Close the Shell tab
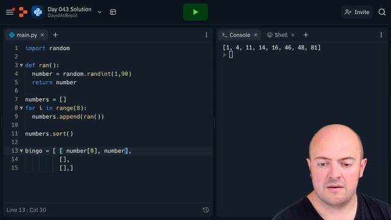 coord(293,35)
